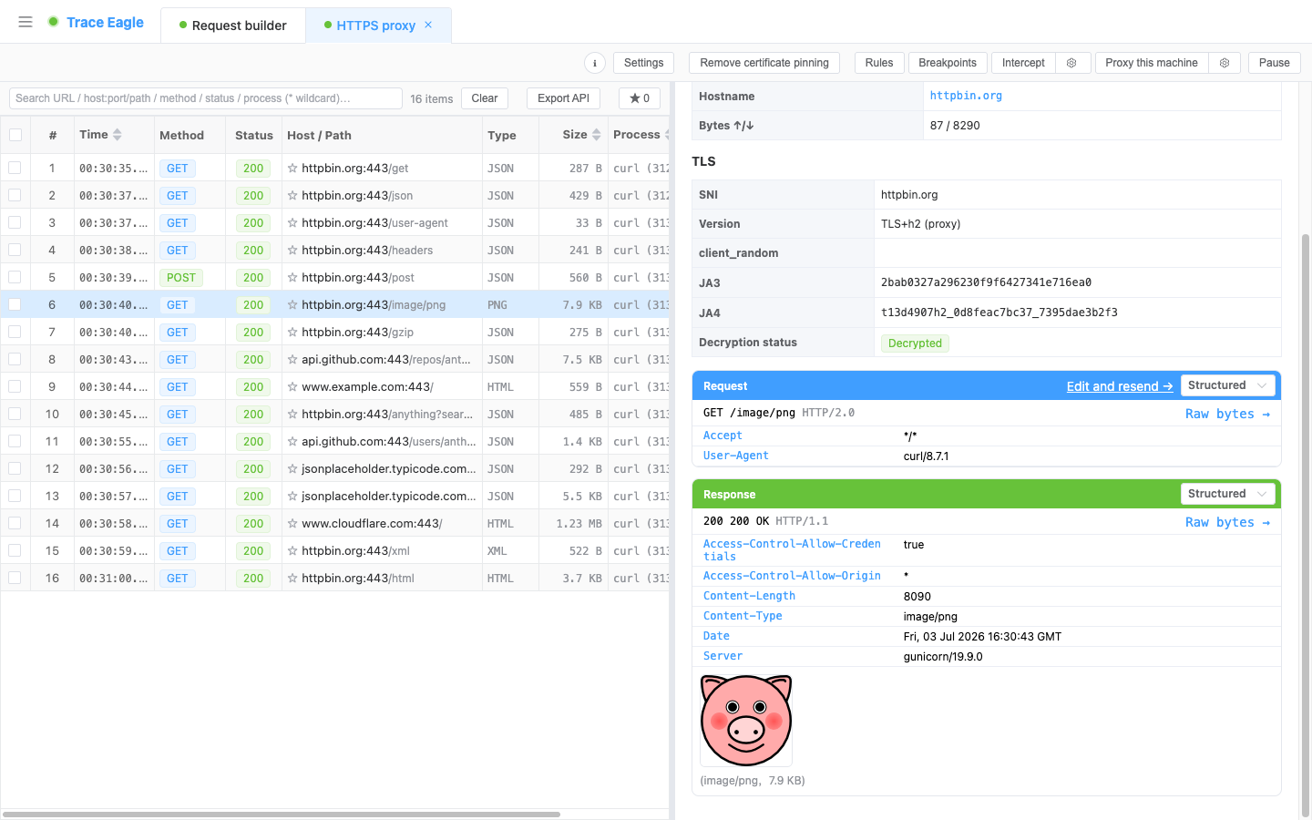This screenshot has height=820, width=1312.
Task: Click the details panel vertical scrollbar
Action: click(x=1305, y=524)
